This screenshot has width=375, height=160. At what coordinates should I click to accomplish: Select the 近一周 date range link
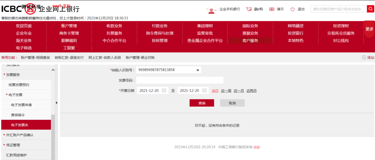pos(226,91)
